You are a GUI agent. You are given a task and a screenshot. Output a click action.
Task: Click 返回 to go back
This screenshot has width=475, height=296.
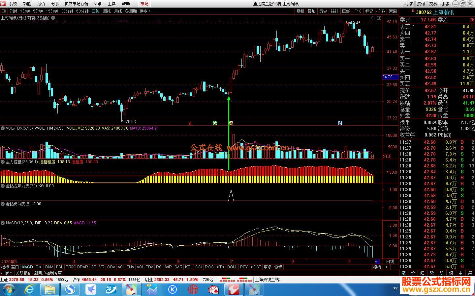point(393,11)
